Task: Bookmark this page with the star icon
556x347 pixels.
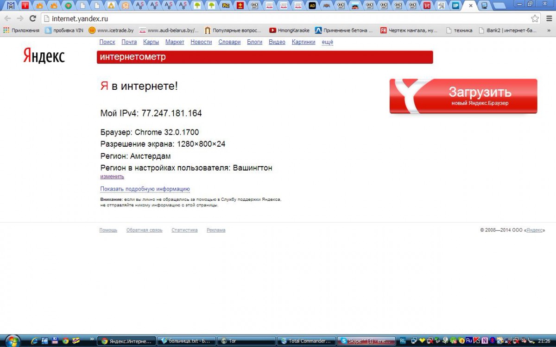Action: coord(535,19)
